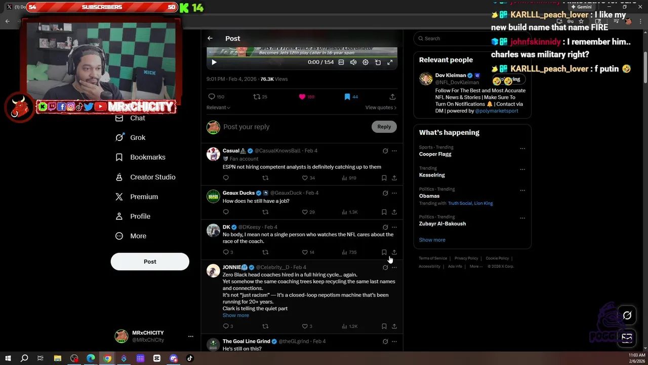Open Dov Kleiman's profile name
Screen dimensions: 648x365
point(451,76)
